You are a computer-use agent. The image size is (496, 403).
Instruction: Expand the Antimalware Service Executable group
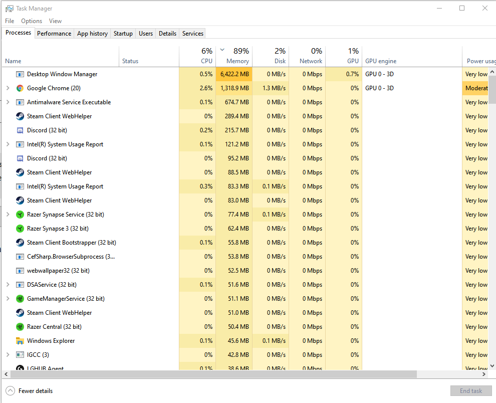(x=8, y=102)
